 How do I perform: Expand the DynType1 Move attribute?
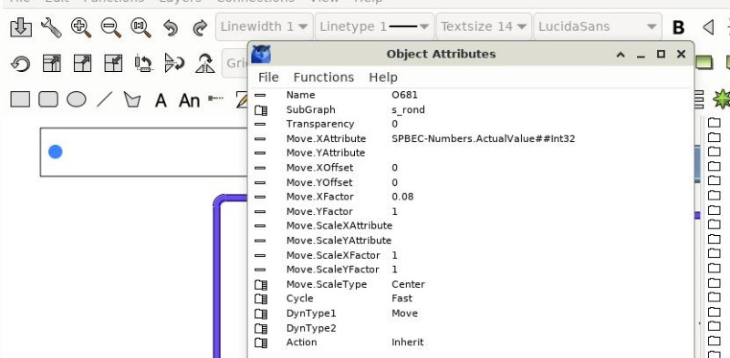(261, 313)
